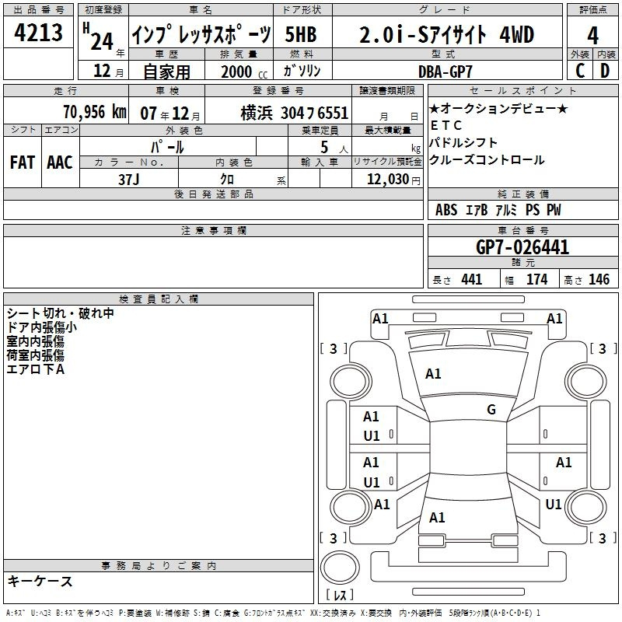This screenshot has height=622, width=622.
Task: Click seating capacity 5 人
Action: click(334, 148)
